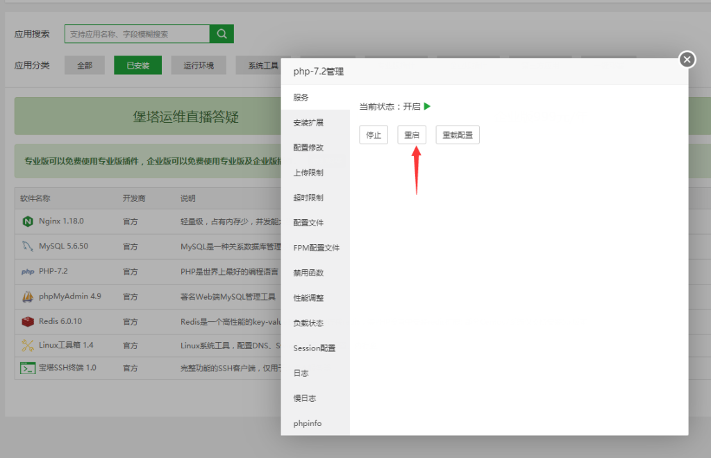The height and width of the screenshot is (458, 711).
Task: Switch to the 超时限制 tab
Action: (x=316, y=198)
